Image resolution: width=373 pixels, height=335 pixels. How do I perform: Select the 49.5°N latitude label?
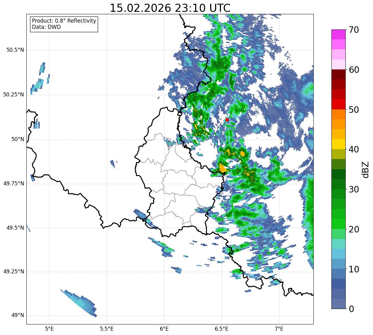pos(15,228)
